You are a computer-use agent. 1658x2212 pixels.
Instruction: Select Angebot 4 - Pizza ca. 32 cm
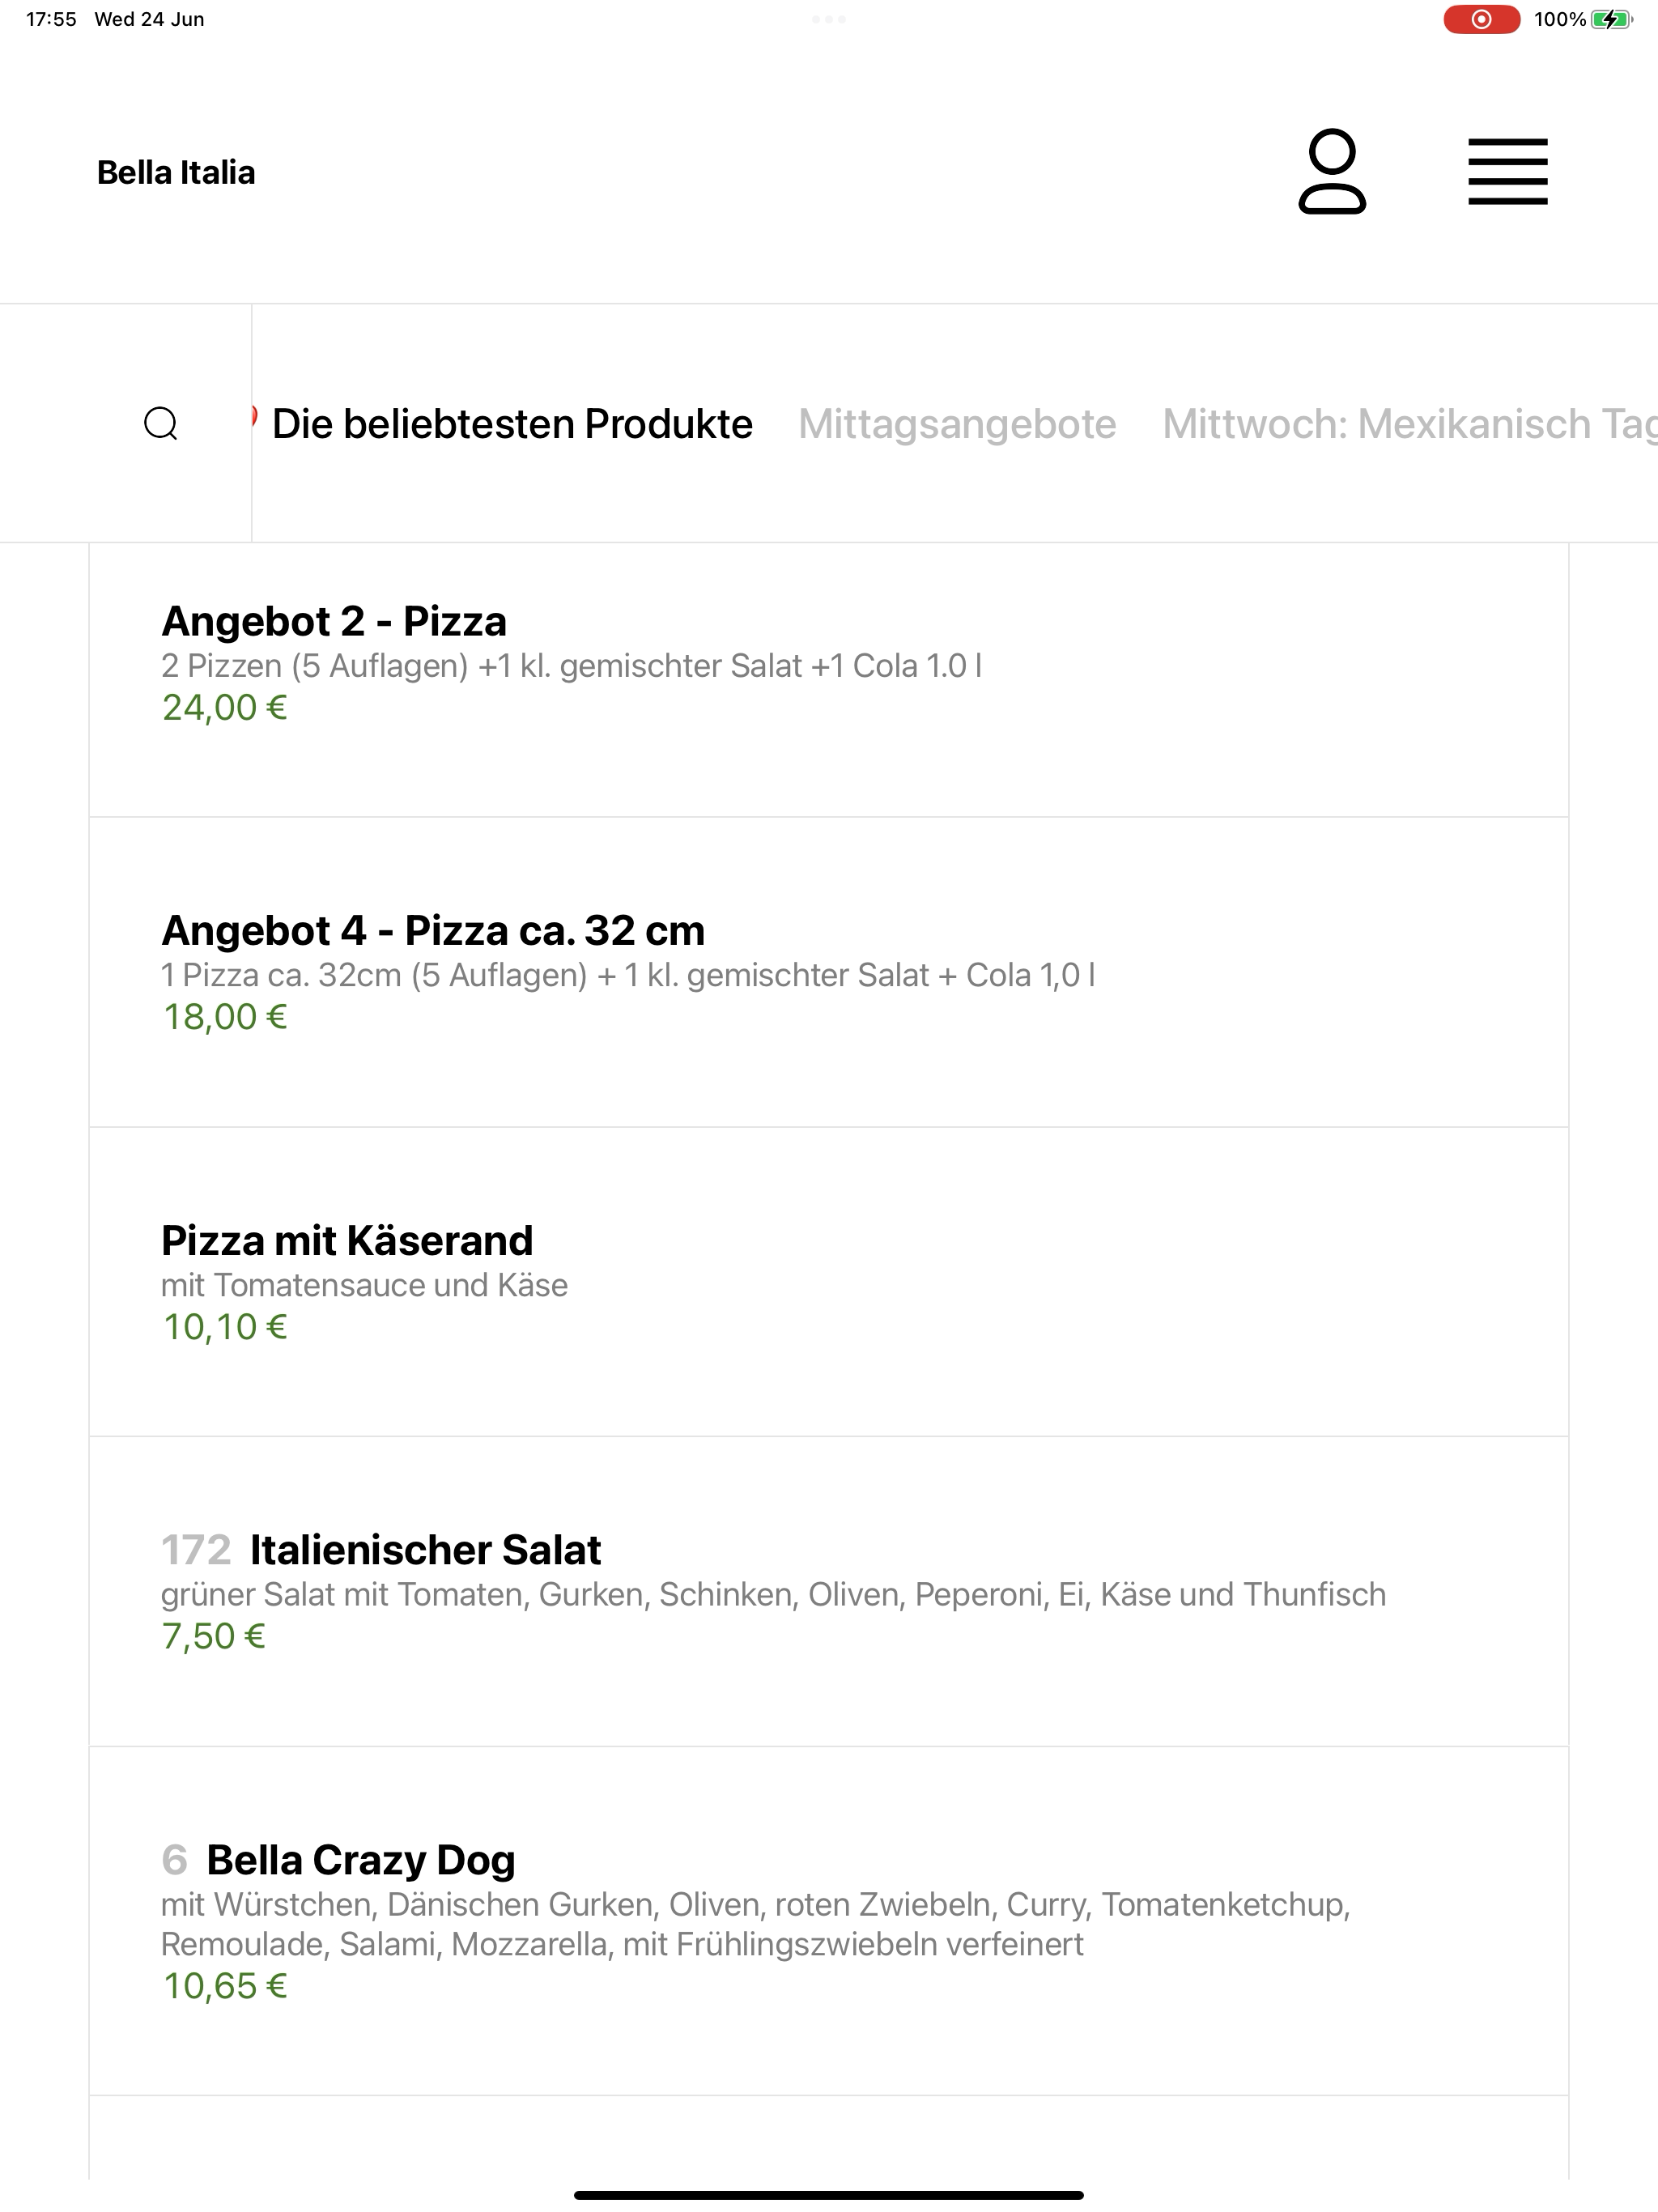coord(828,972)
